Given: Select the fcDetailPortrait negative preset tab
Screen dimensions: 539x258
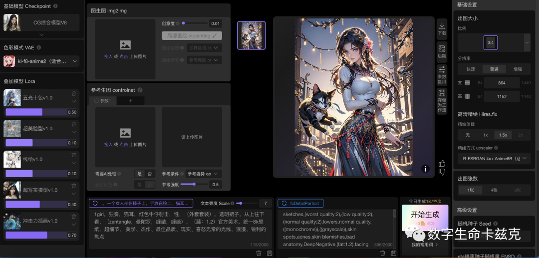Looking at the screenshot, I should coord(300,204).
